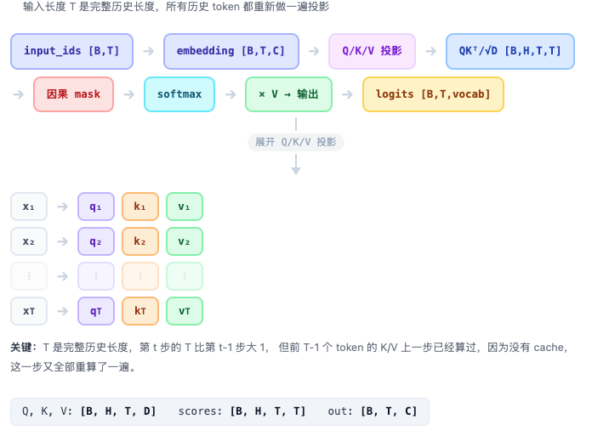Select the q₁ query cell
The height and width of the screenshot is (436, 592).
tap(96, 207)
